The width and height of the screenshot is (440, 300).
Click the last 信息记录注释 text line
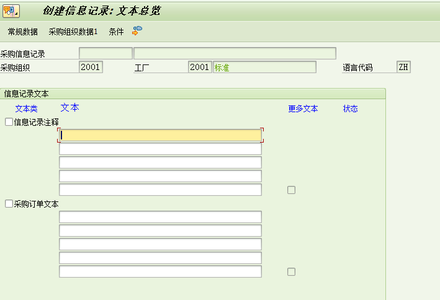160,190
